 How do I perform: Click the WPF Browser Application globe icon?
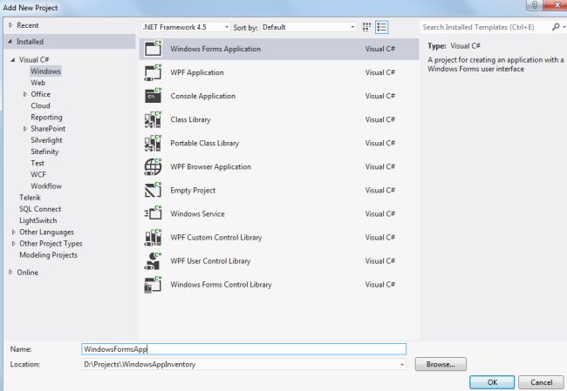[153, 166]
